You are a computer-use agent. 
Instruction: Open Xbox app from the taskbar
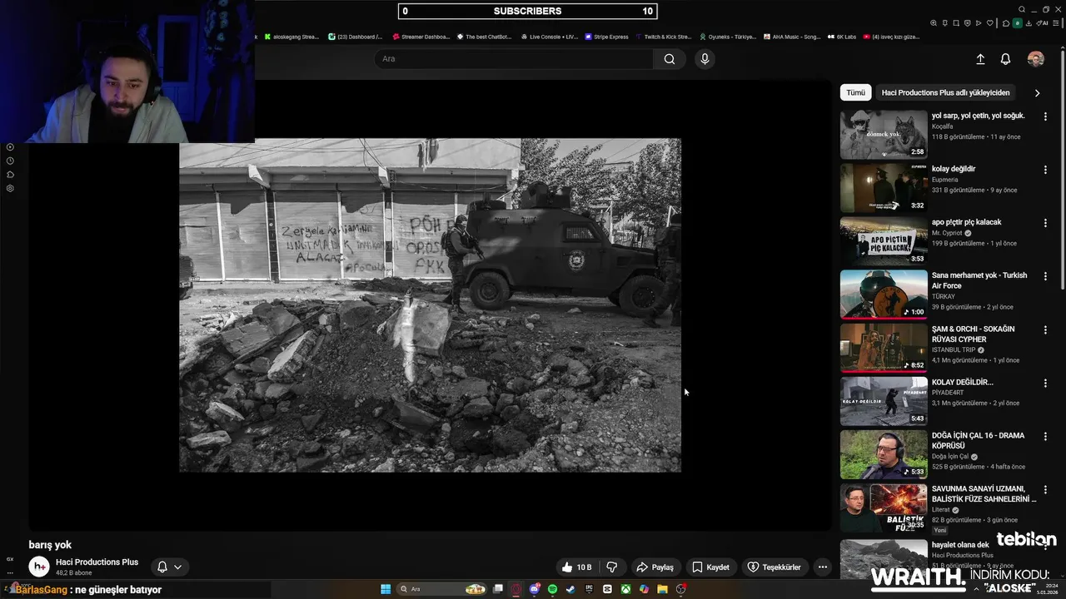(625, 589)
